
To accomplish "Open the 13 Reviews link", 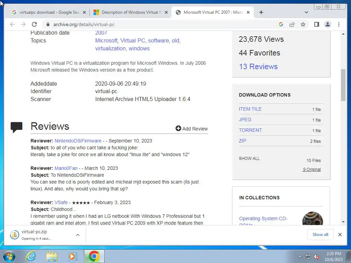I will pyautogui.click(x=258, y=66).
